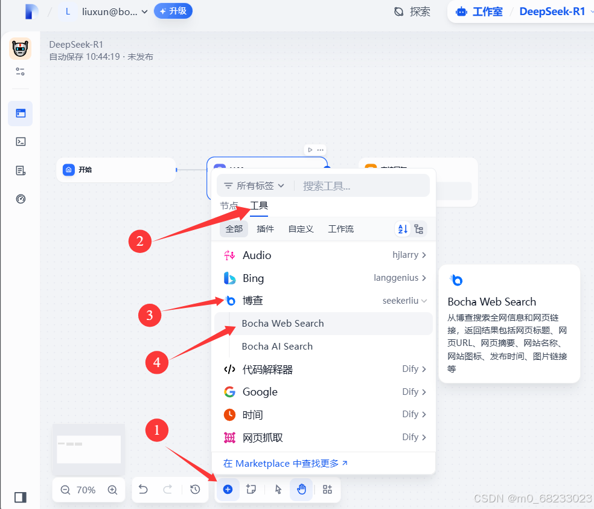Click the 代码解释器 code icon
The image size is (594, 509).
229,369
